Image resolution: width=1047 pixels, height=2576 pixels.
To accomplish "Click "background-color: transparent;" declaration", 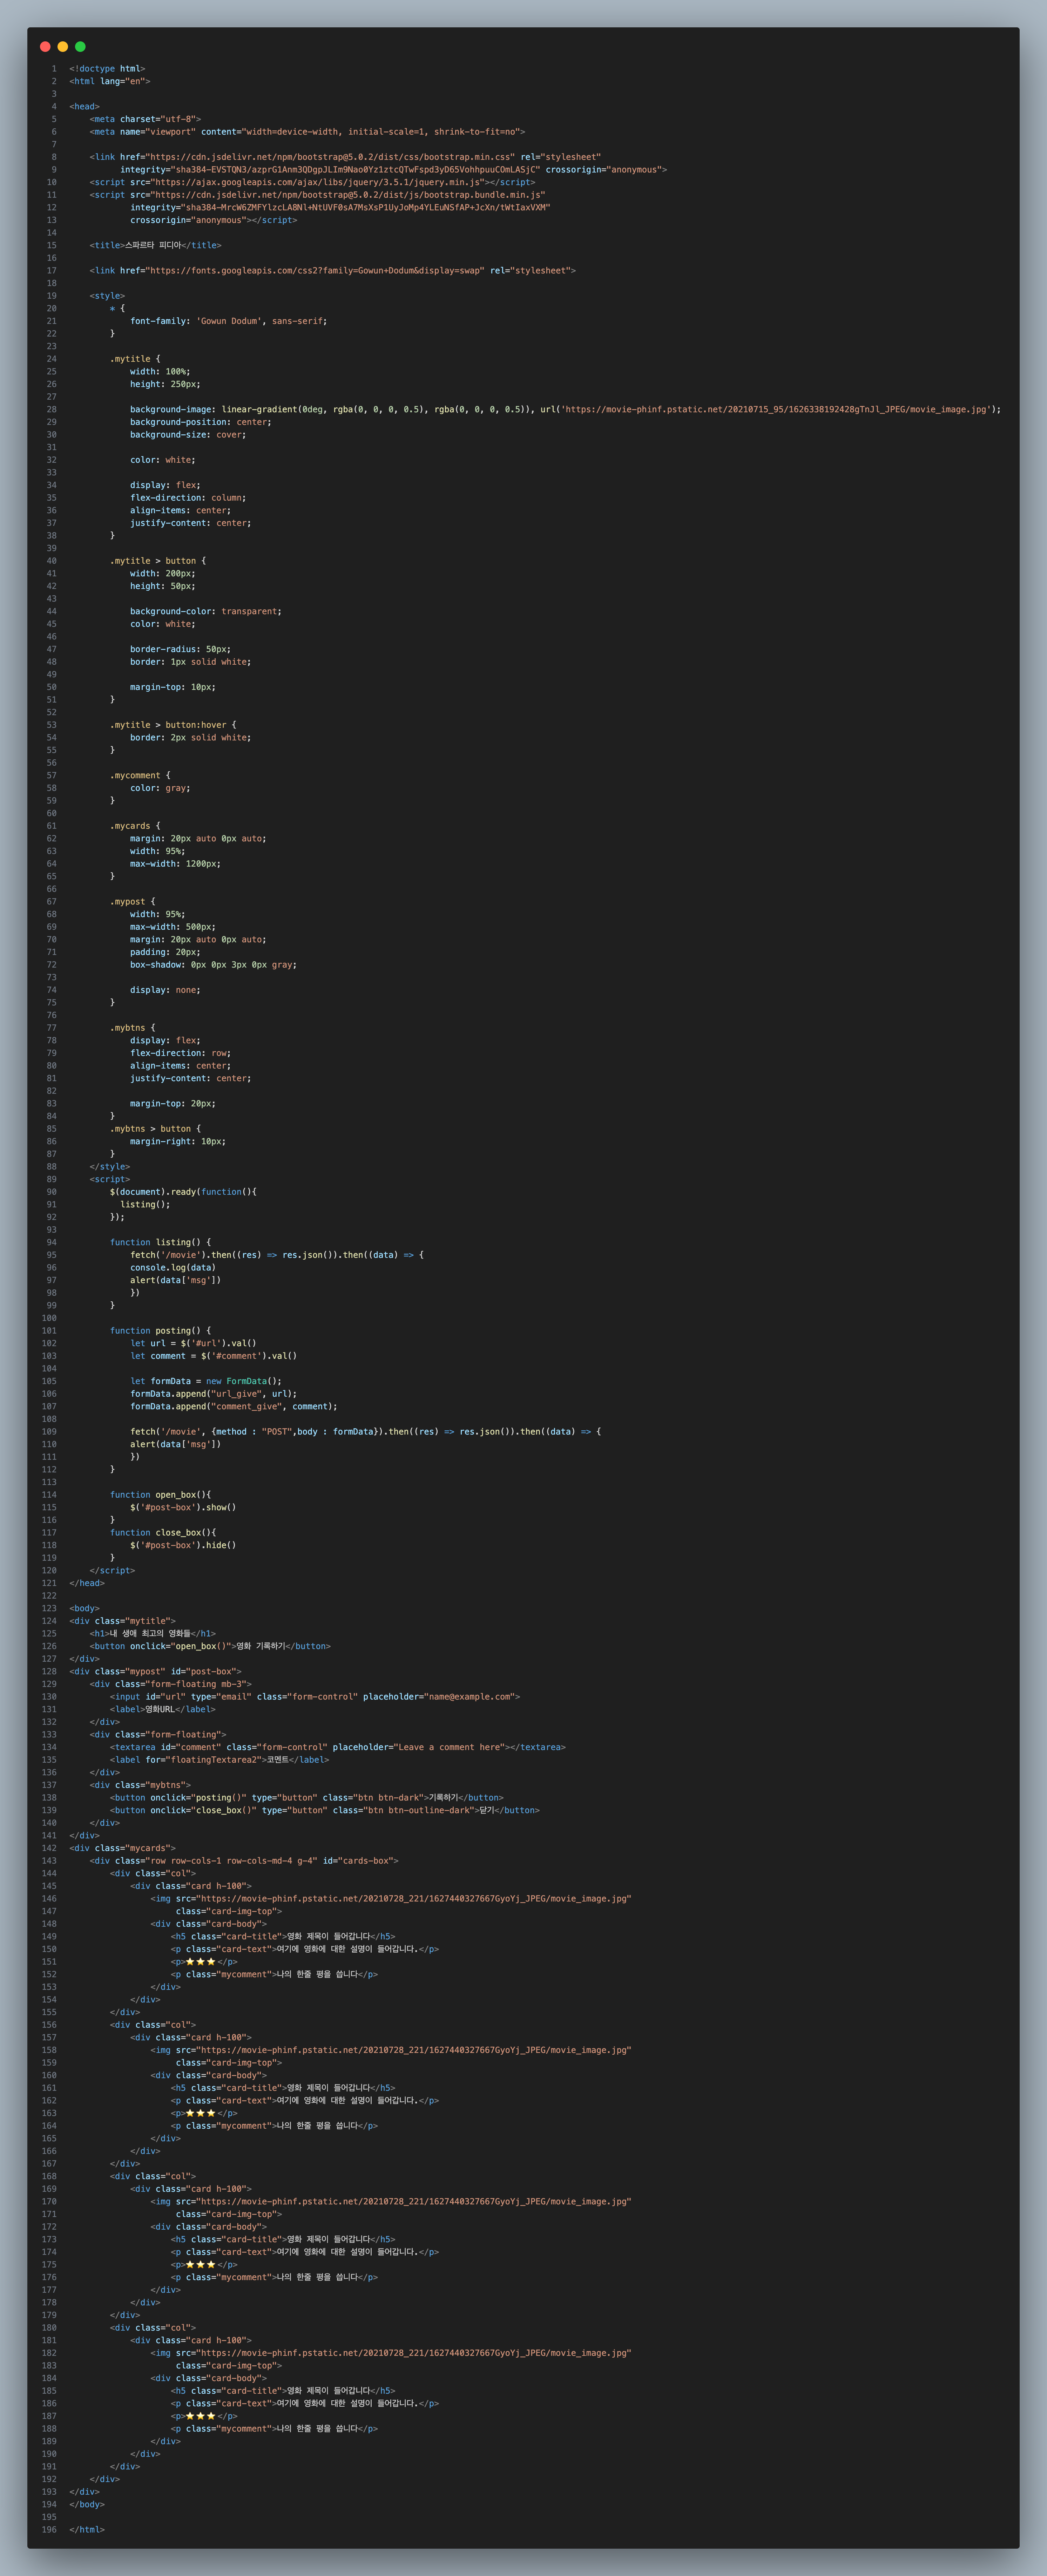I will 206,611.
